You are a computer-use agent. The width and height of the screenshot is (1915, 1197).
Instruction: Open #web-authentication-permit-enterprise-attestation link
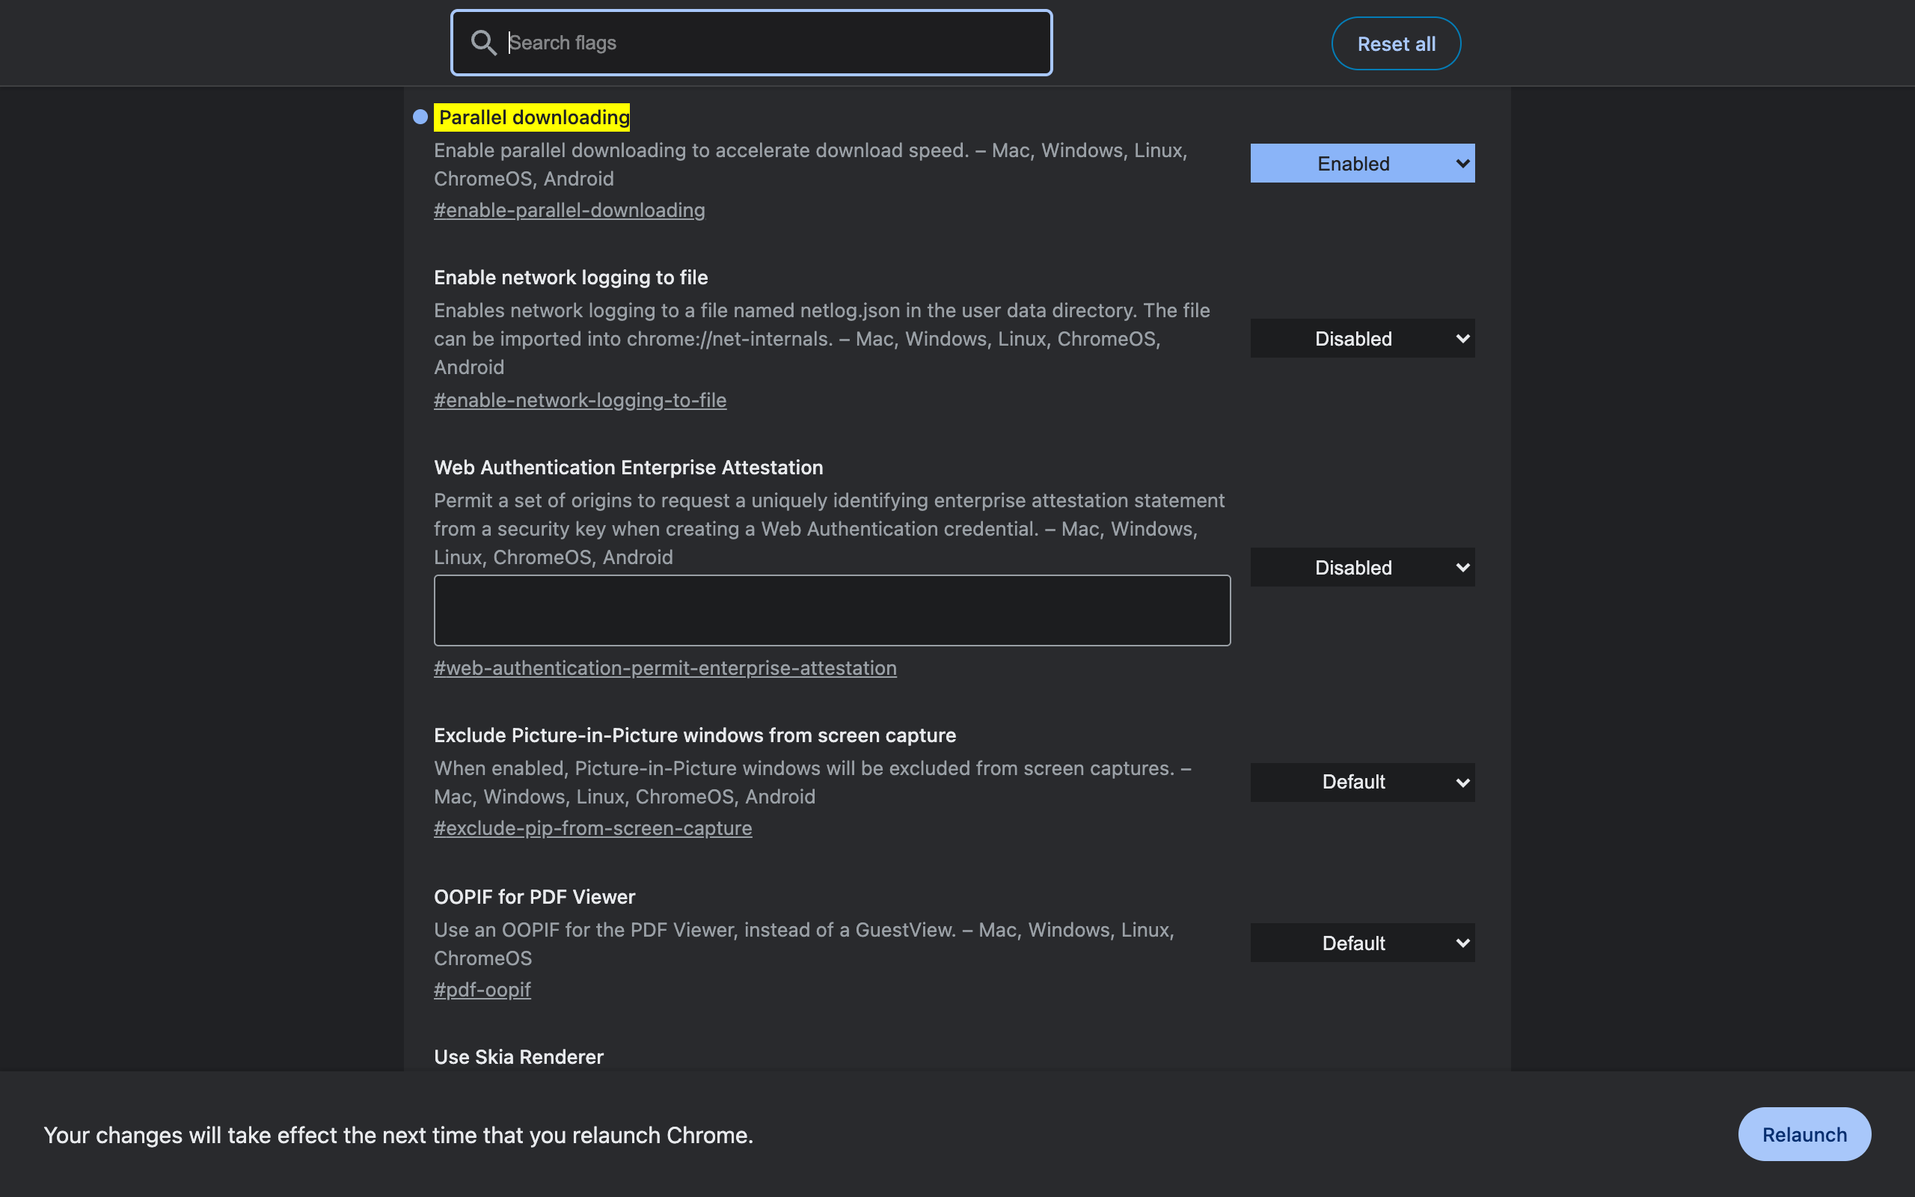[x=665, y=667]
